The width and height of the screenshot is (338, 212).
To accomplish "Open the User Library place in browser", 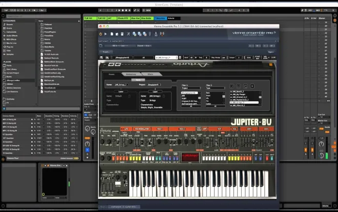I will 11,69.
